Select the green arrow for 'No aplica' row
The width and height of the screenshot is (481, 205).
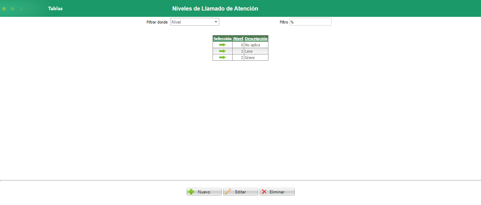222,45
